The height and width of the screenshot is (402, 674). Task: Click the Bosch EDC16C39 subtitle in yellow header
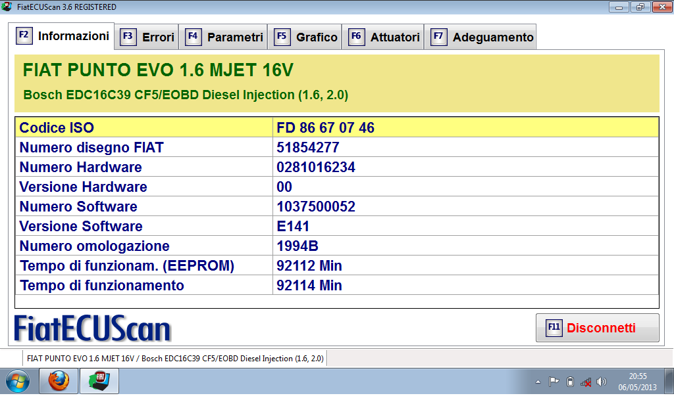pyautogui.click(x=186, y=95)
